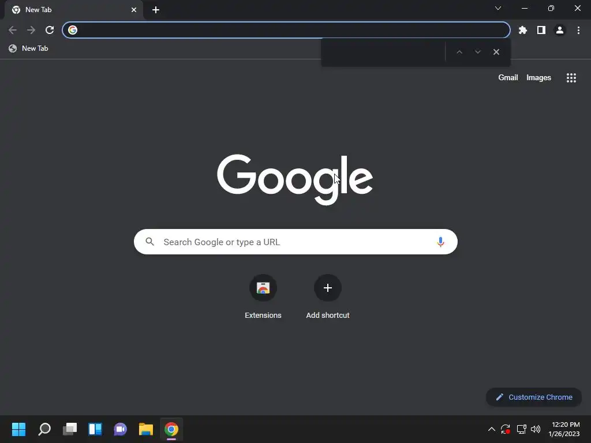This screenshot has width=591, height=443.
Task: Click the Search Google or type a URL box
Action: [x=295, y=242]
